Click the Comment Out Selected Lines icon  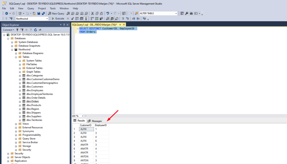(123, 18)
